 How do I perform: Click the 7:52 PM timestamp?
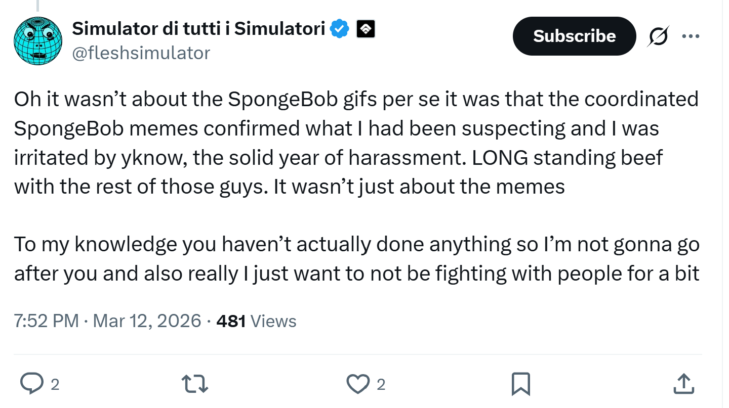point(46,321)
